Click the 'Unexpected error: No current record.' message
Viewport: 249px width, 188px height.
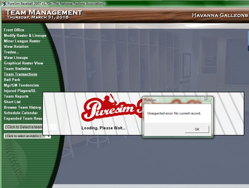pos(174,113)
